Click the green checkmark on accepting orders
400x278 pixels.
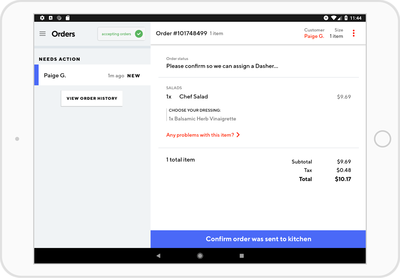click(x=139, y=34)
